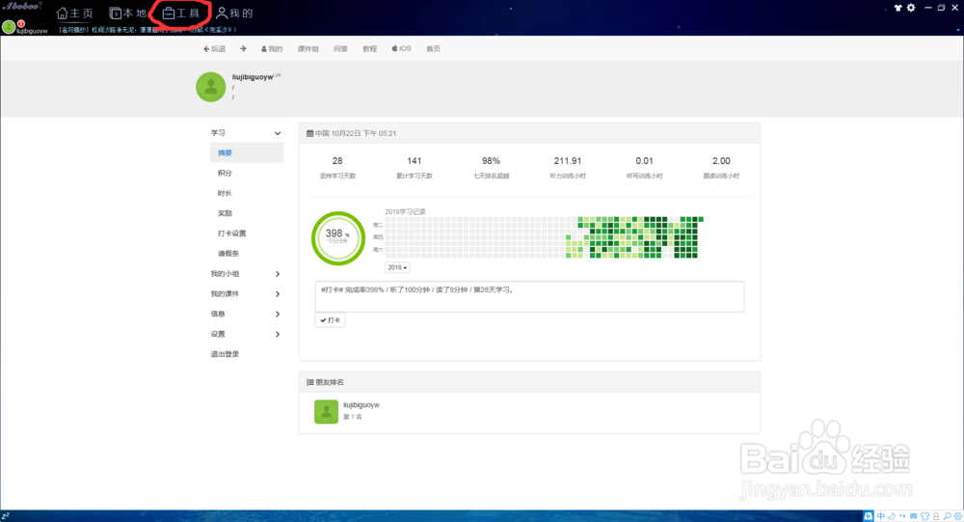
Task: Open the 工具 tools tab
Action: tap(181, 13)
